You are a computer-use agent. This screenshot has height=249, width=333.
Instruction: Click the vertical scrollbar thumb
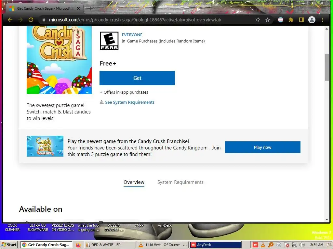point(327,67)
